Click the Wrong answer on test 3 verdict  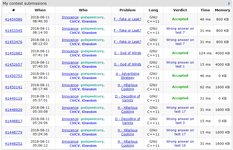tap(180, 121)
